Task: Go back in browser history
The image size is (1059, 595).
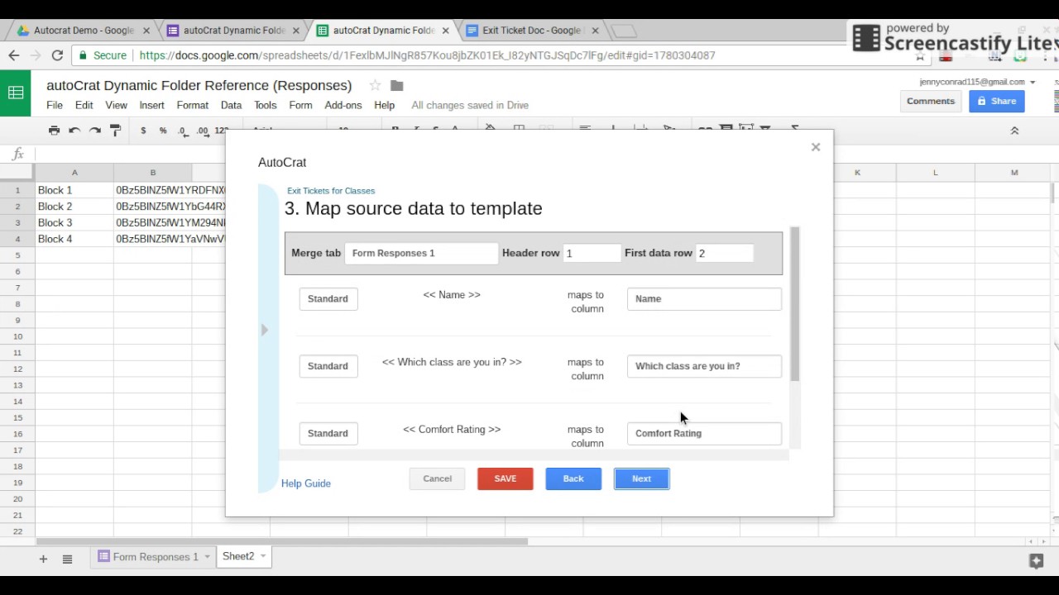Action: click(14, 55)
